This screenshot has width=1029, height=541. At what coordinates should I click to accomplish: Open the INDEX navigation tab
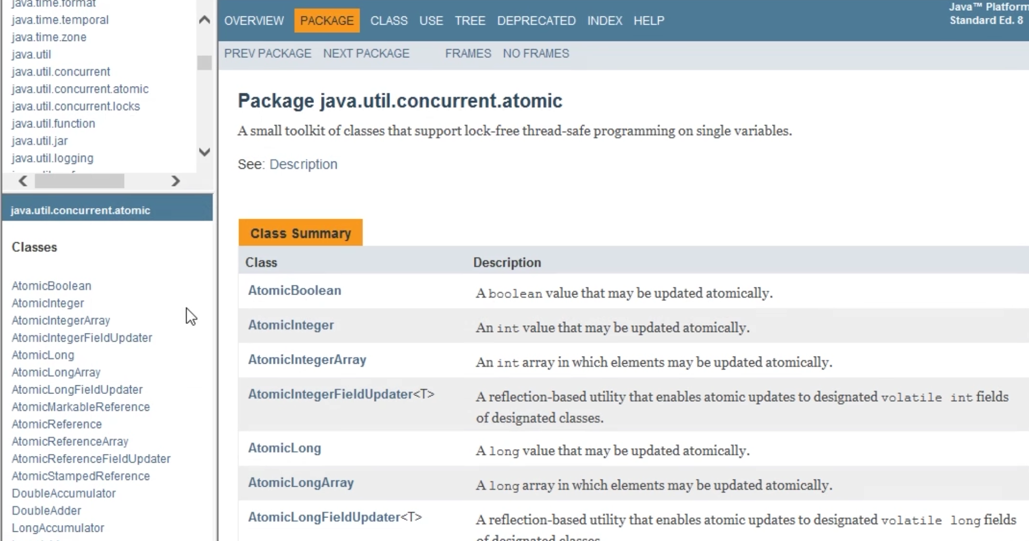click(x=605, y=21)
